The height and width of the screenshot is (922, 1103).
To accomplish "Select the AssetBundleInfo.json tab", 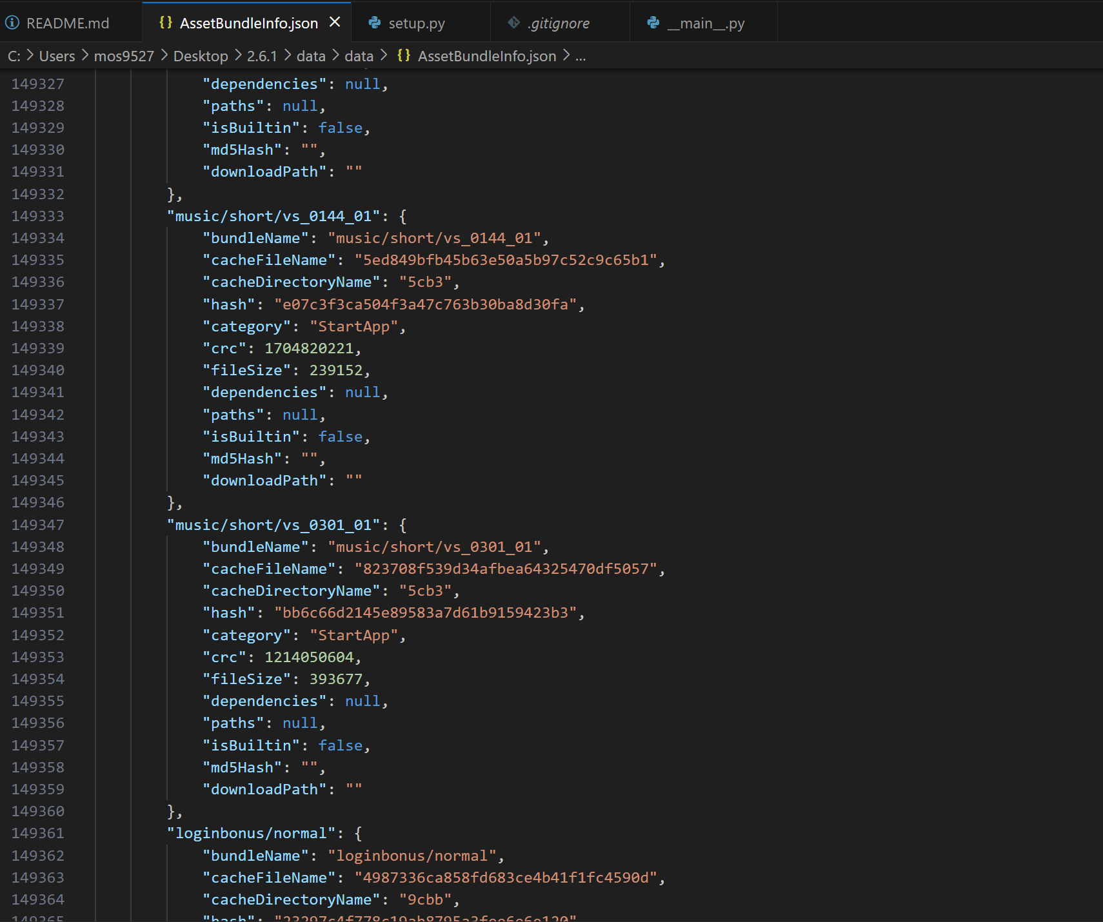I will tap(248, 23).
